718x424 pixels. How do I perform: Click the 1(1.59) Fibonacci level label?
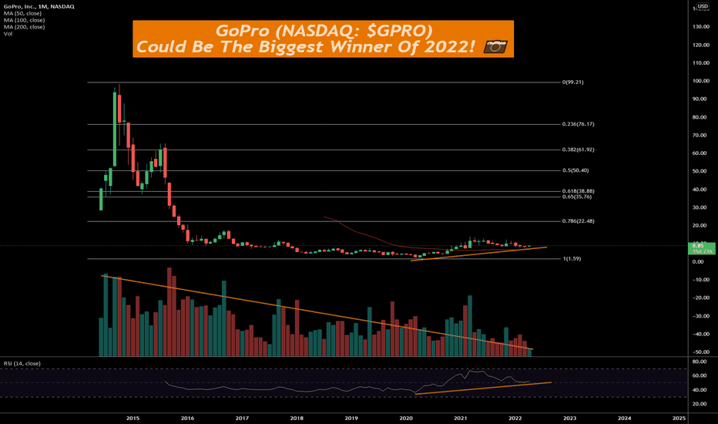[572, 258]
